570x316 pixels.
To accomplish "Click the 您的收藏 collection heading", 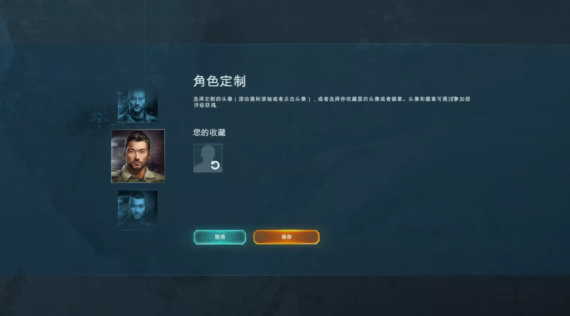I will [x=209, y=133].
